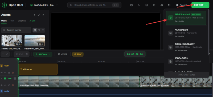This screenshot has height=97, width=213.
Task: Expand the Video track chevron
Action: coord(1,79)
